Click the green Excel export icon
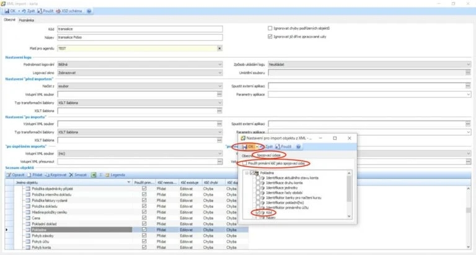Image resolution: width=476 pixels, height=255 pixels. 94,175
